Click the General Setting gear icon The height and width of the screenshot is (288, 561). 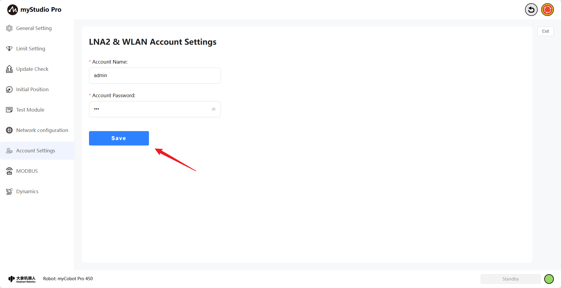[x=9, y=28]
